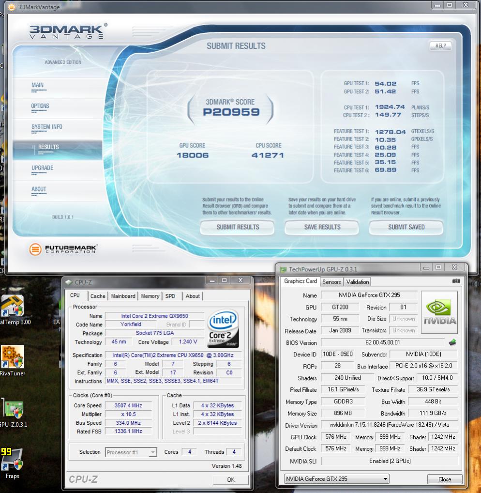This screenshot has width=481, height=493.
Task: Click the Rated FSB value 1336.1 MHz
Action: click(128, 431)
